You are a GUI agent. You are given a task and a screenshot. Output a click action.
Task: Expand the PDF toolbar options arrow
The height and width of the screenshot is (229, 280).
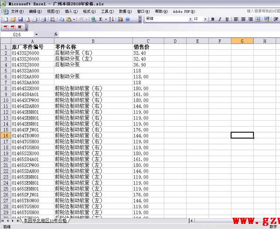[27, 28]
